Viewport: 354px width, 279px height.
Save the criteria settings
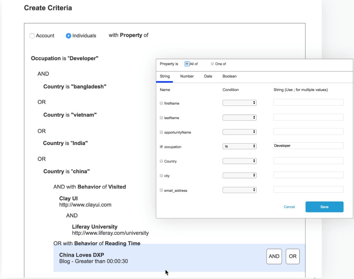pos(324,207)
